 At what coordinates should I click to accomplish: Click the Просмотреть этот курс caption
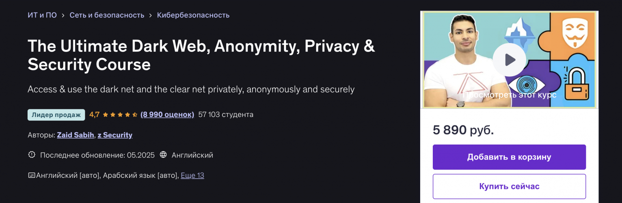click(x=509, y=95)
